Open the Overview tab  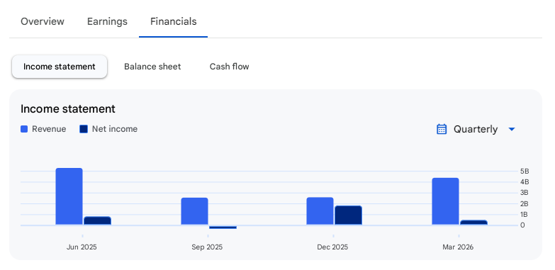pyautogui.click(x=43, y=21)
